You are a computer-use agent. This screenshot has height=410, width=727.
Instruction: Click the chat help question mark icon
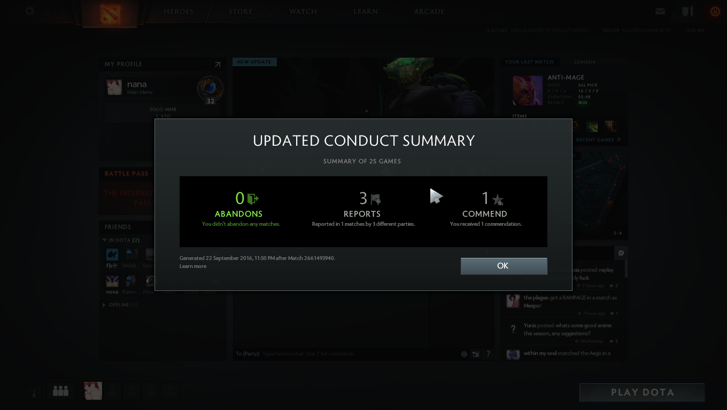pos(488,354)
